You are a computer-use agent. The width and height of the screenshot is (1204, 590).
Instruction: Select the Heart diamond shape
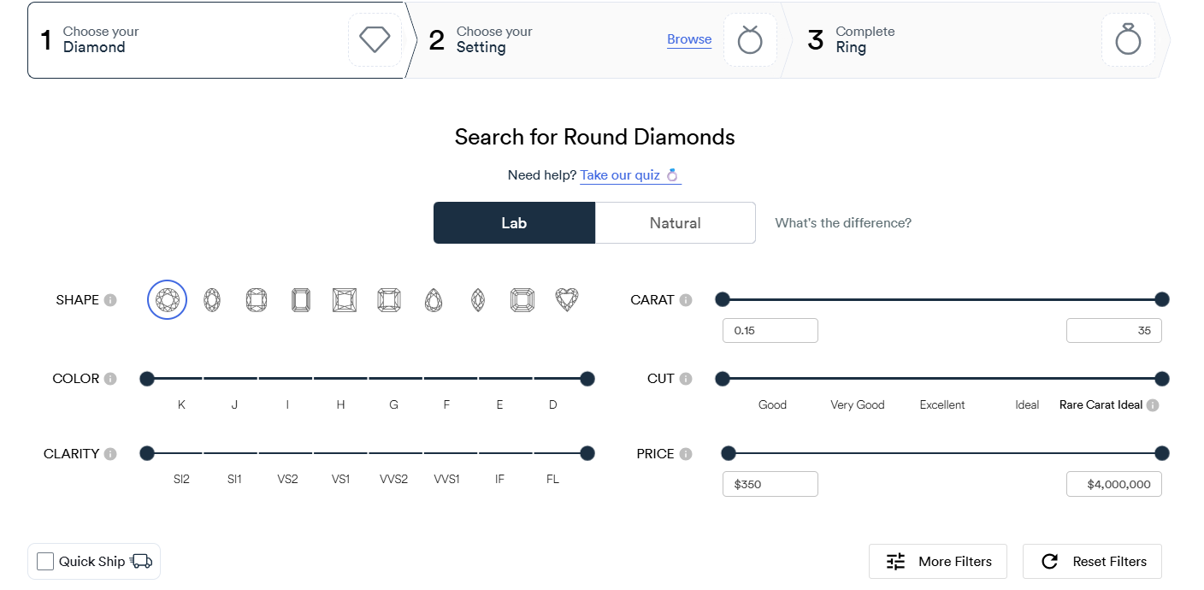click(x=567, y=299)
